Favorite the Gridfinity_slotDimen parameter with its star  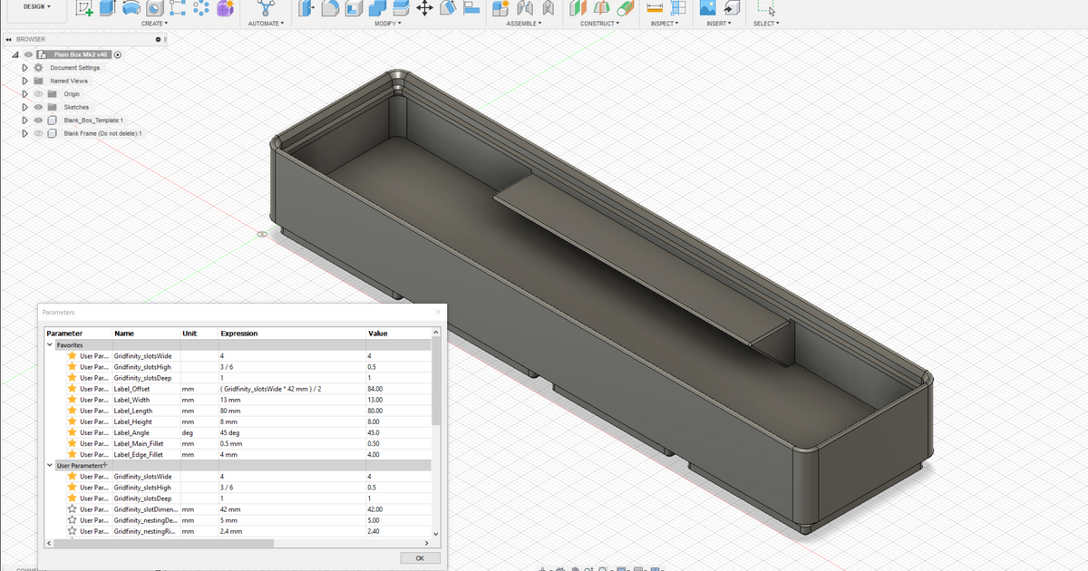coord(73,509)
